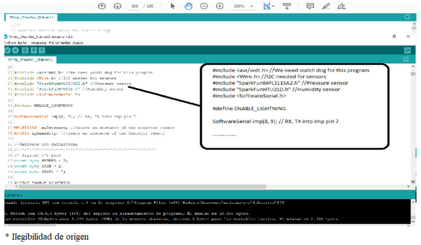This screenshot has height=245, width=421.
Task: Open the comment note tool
Action: point(310,6)
